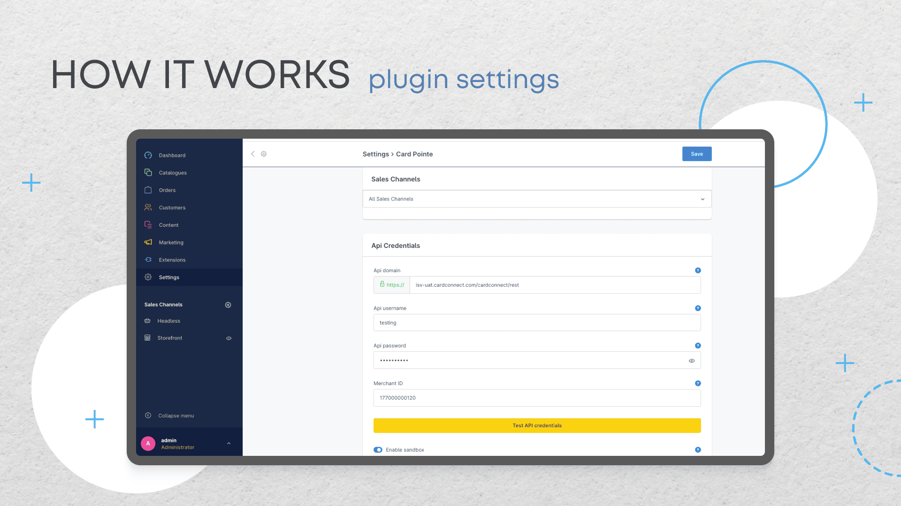Click the Dashboard icon in sidebar

click(x=148, y=155)
